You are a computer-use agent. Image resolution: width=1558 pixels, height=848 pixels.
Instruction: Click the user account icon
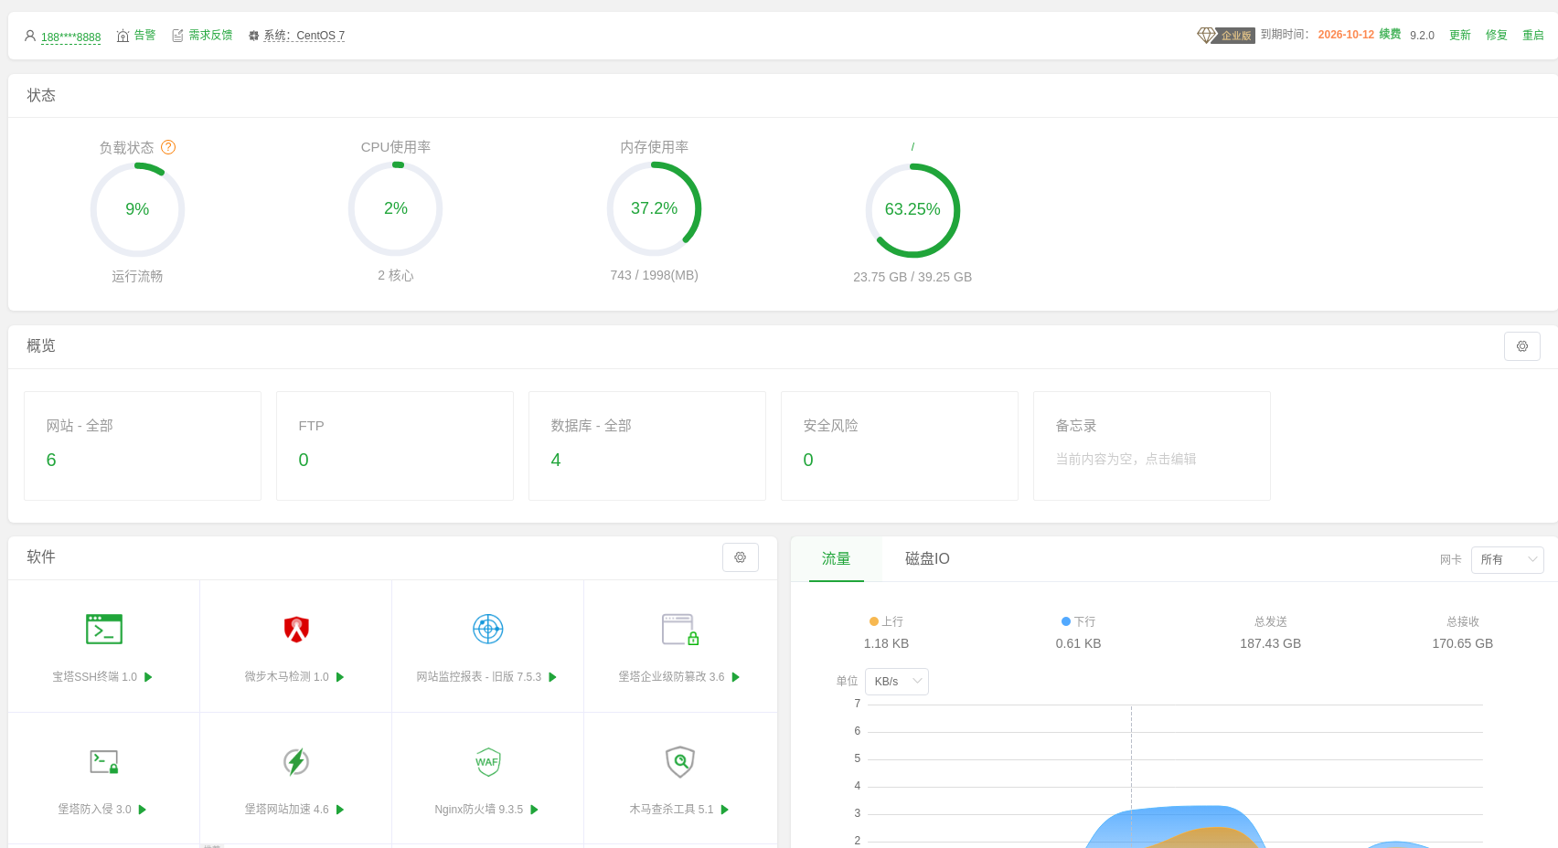30,36
